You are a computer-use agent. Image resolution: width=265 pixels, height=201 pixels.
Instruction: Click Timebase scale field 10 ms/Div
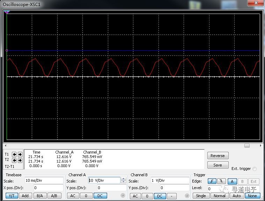44,181
